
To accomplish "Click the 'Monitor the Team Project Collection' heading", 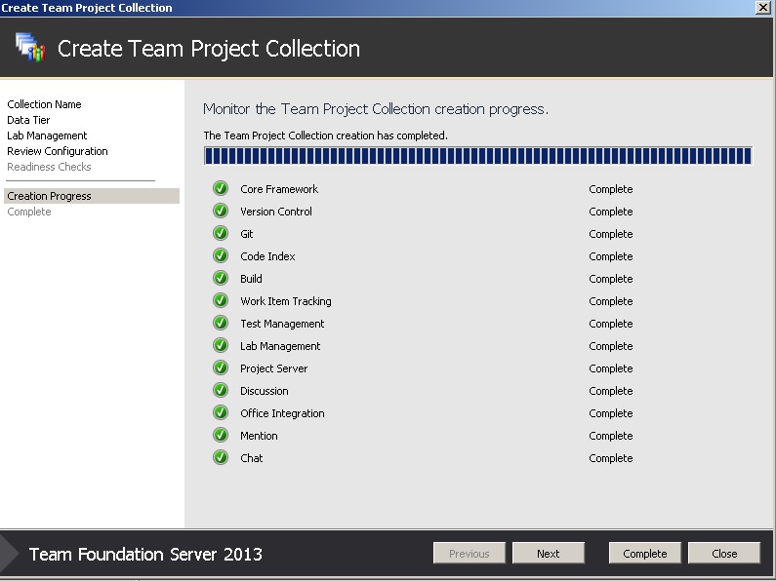I will point(376,108).
